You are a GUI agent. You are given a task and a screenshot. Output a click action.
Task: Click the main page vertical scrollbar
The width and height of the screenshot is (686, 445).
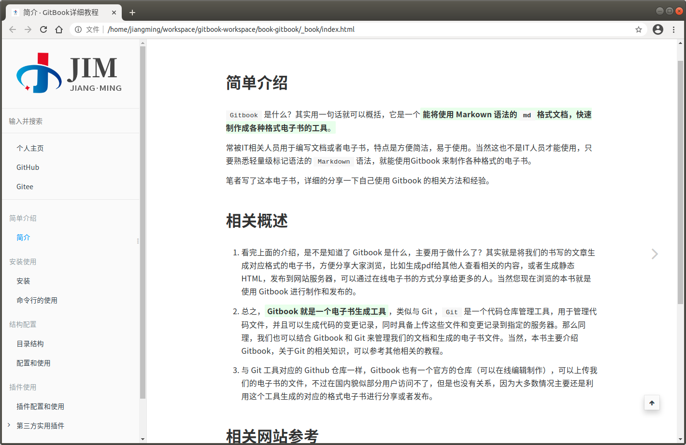[x=681, y=182]
